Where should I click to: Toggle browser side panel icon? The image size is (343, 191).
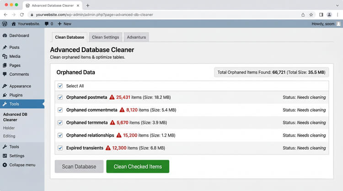pyautogui.click(x=321, y=15)
